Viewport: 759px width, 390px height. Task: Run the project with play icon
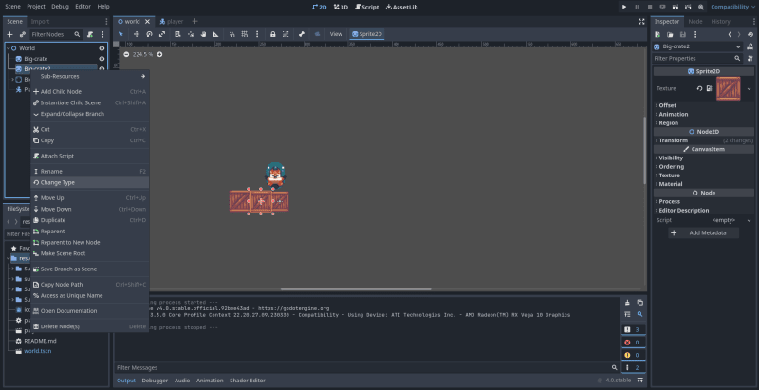point(624,7)
